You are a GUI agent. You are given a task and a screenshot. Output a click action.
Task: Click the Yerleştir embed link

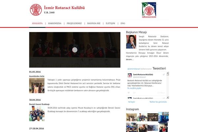132,102
